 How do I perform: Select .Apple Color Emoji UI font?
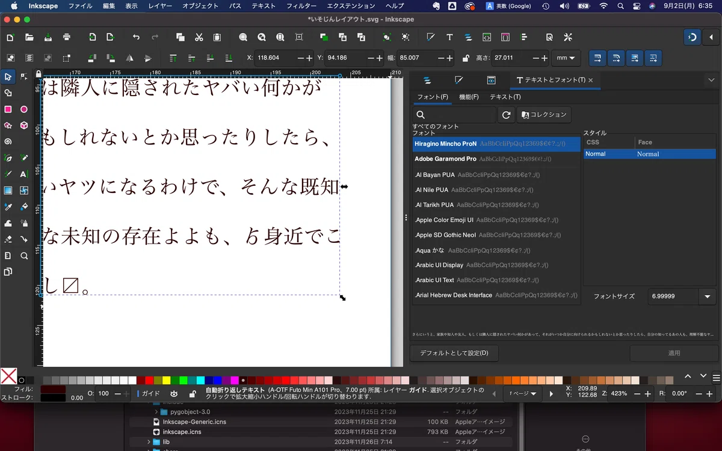coord(496,220)
